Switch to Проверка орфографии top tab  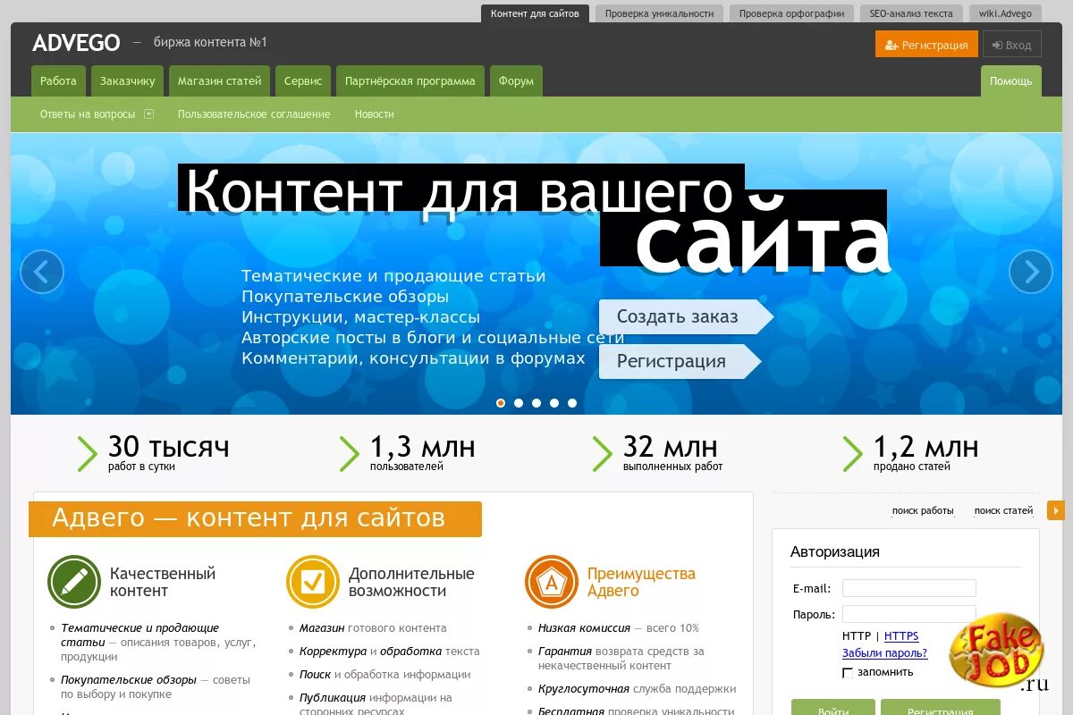click(791, 13)
